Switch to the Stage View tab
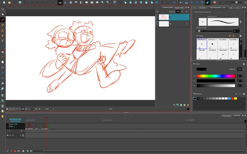This screenshot has height=154, width=247. click(x=179, y=8)
